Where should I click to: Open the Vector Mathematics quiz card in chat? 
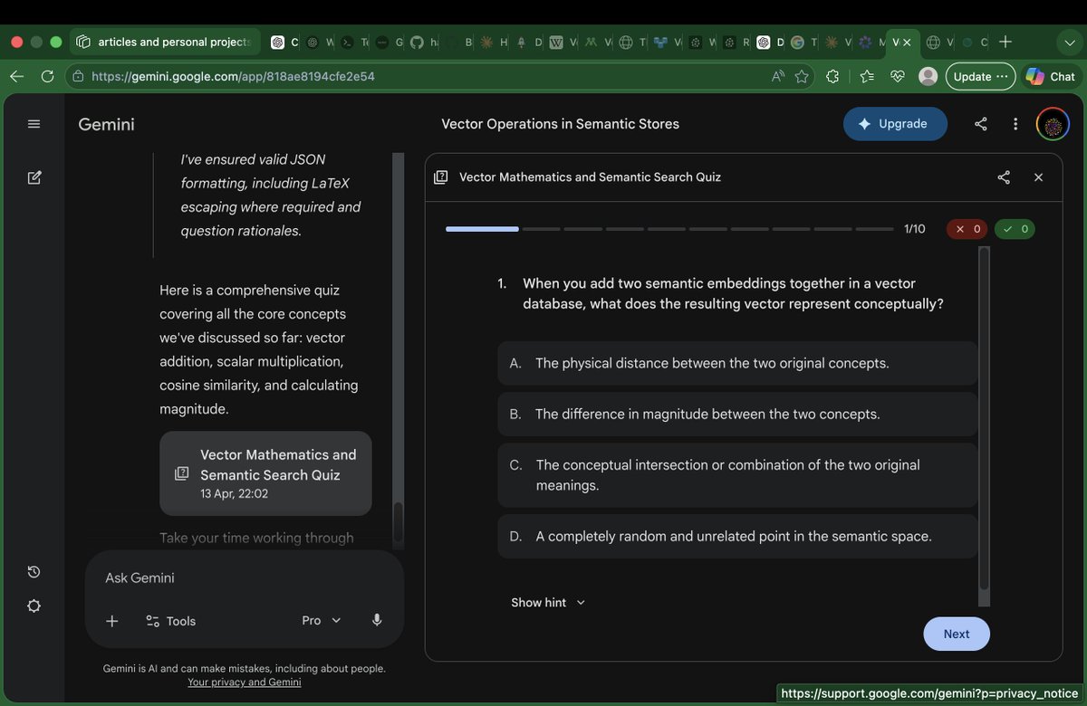point(265,473)
